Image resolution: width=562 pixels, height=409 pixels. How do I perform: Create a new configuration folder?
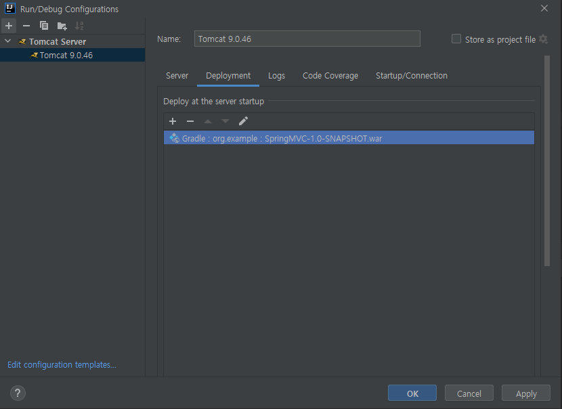(x=62, y=26)
